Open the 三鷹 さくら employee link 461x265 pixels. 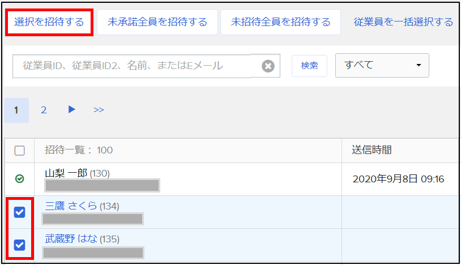(70, 206)
